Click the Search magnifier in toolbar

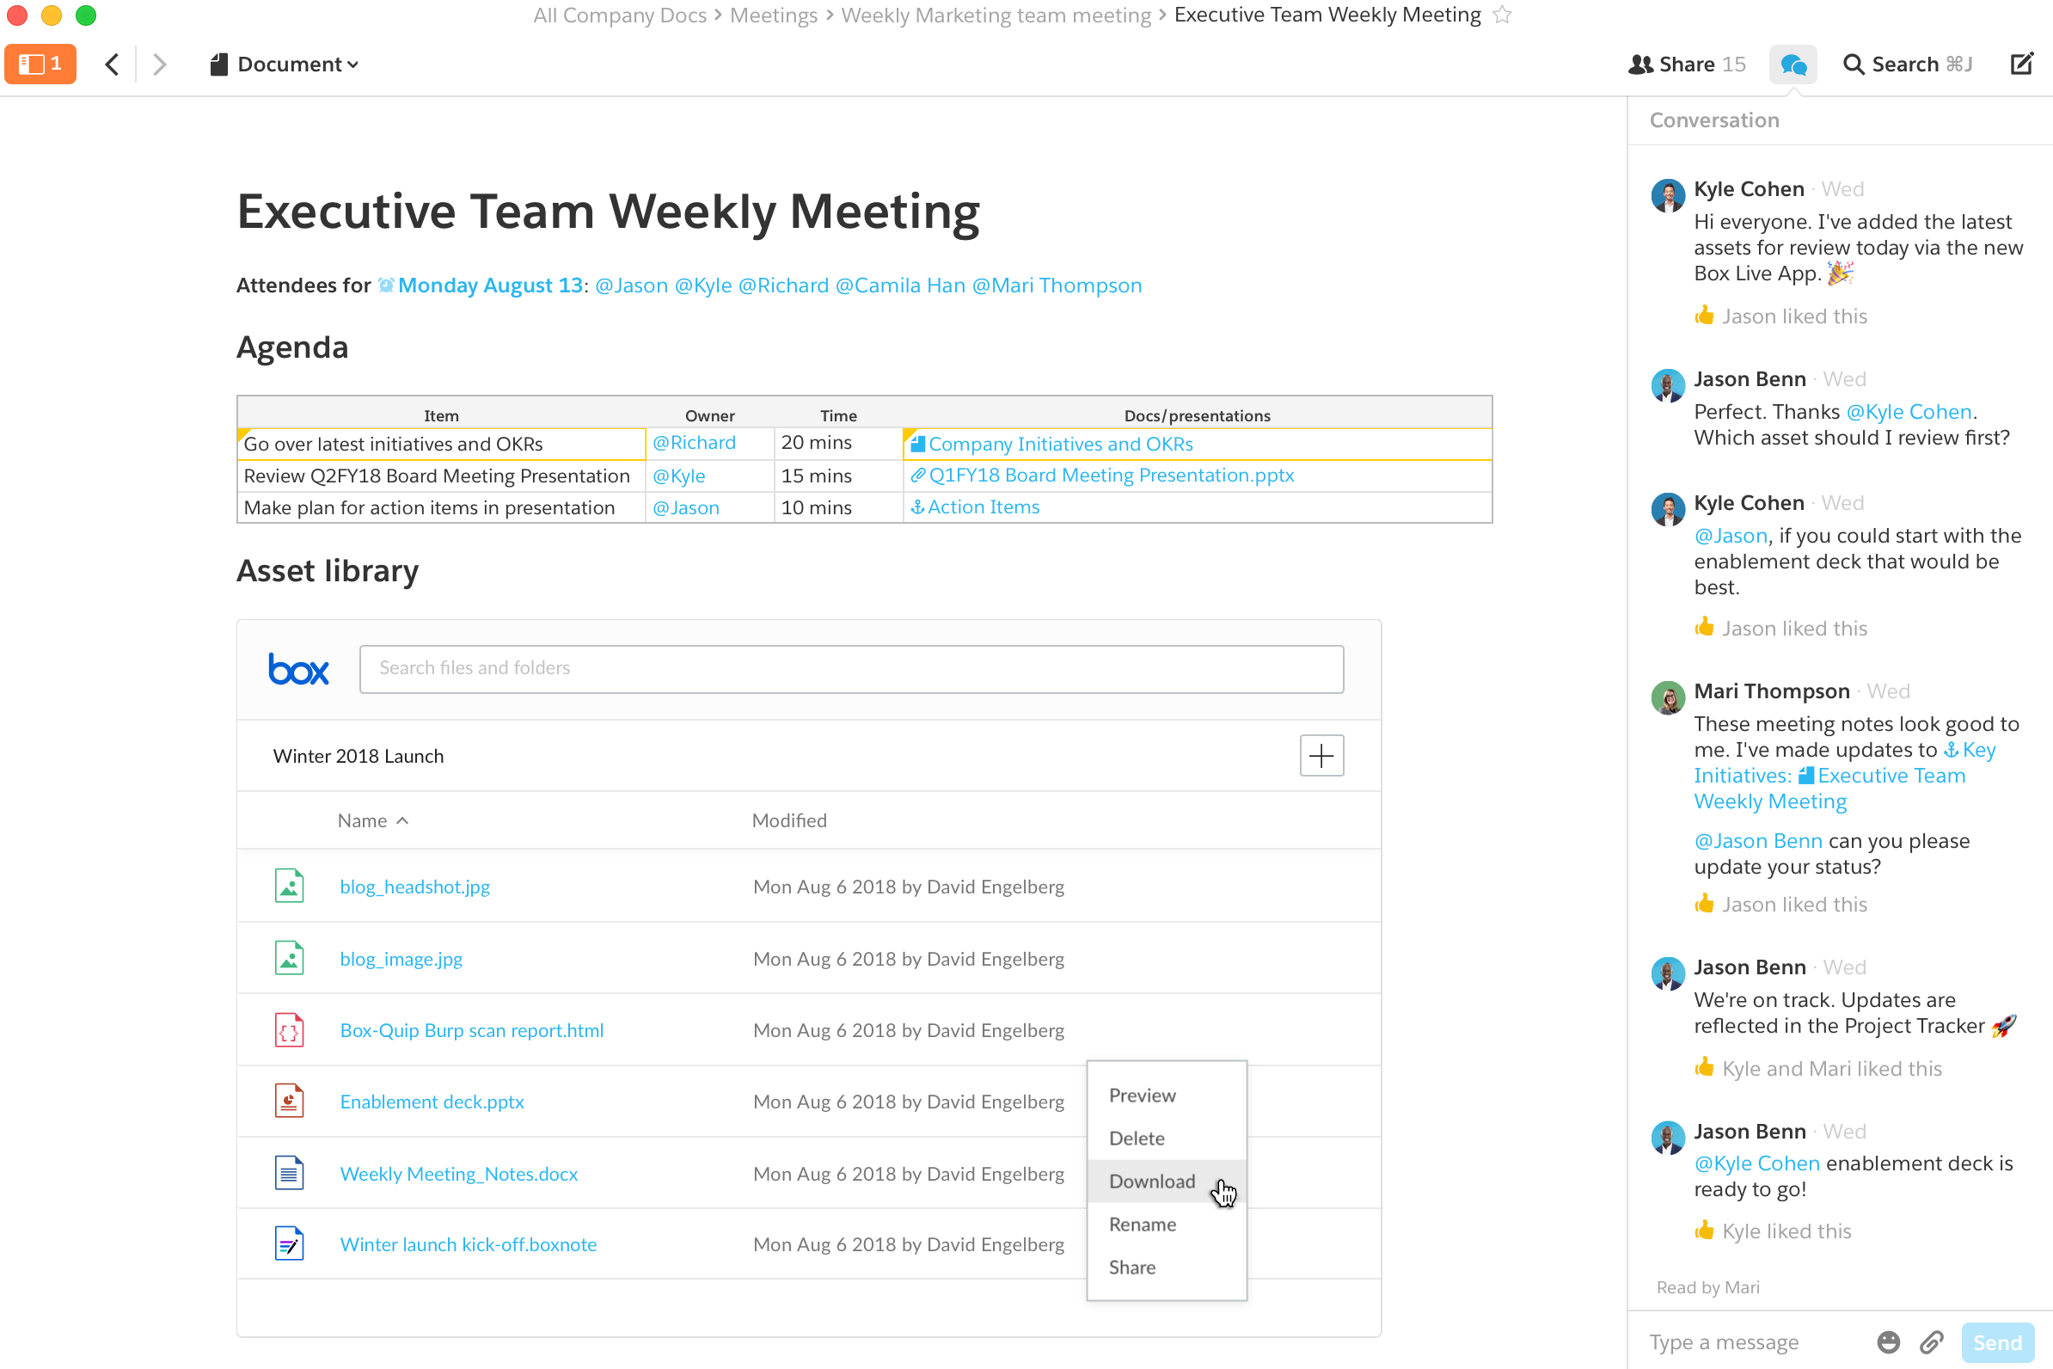[1853, 64]
